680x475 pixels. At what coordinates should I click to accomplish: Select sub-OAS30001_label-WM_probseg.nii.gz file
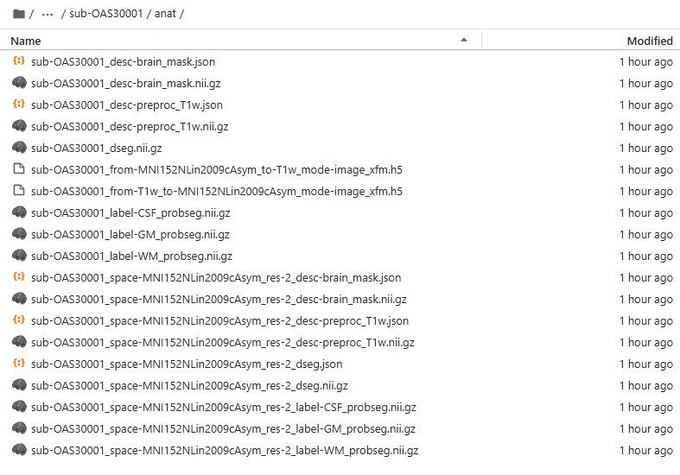(131, 256)
